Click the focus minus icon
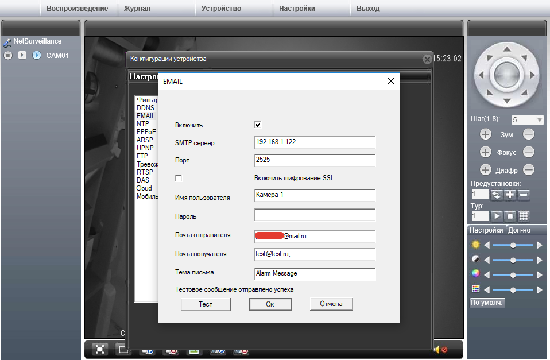This screenshot has height=360, width=550. 529,152
